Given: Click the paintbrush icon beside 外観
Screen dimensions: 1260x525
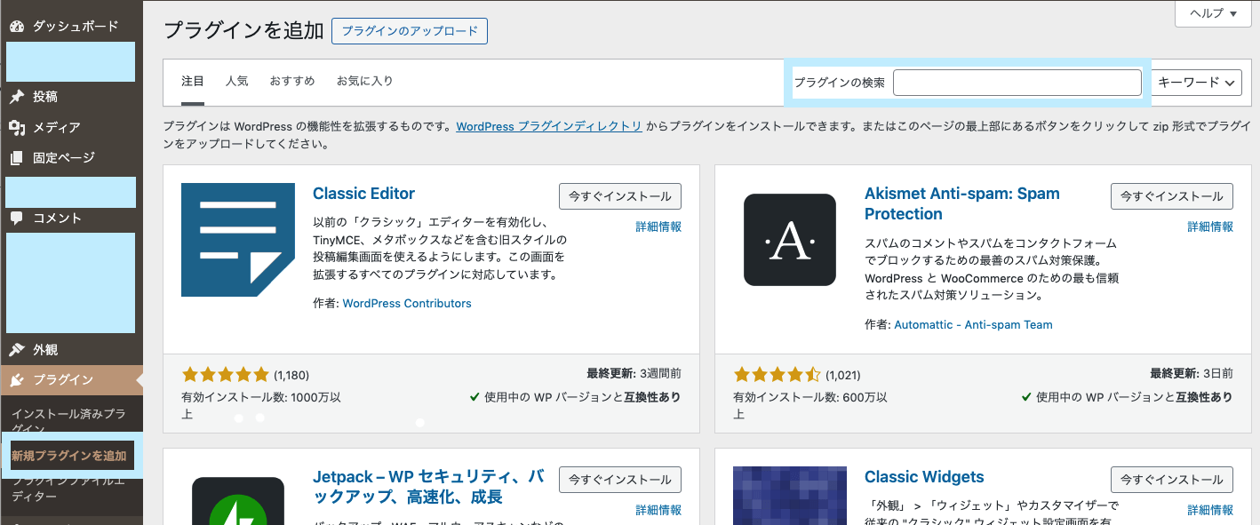Looking at the screenshot, I should 17,350.
